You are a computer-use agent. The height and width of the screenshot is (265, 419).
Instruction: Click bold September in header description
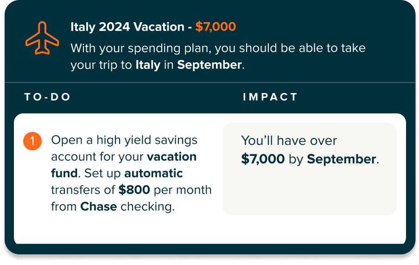click(209, 65)
